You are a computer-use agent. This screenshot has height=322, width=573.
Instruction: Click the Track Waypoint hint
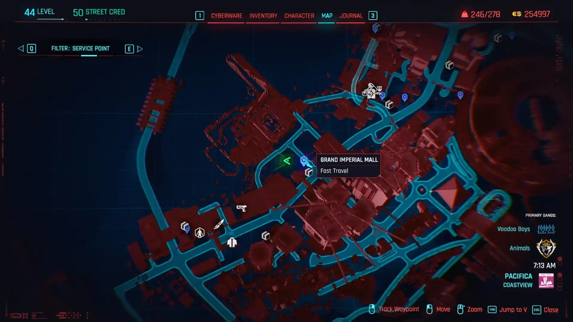click(399, 309)
